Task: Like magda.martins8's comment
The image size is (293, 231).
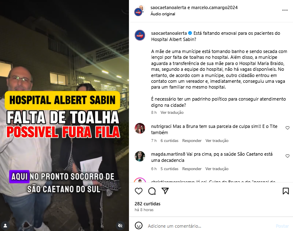Action: tap(287, 156)
